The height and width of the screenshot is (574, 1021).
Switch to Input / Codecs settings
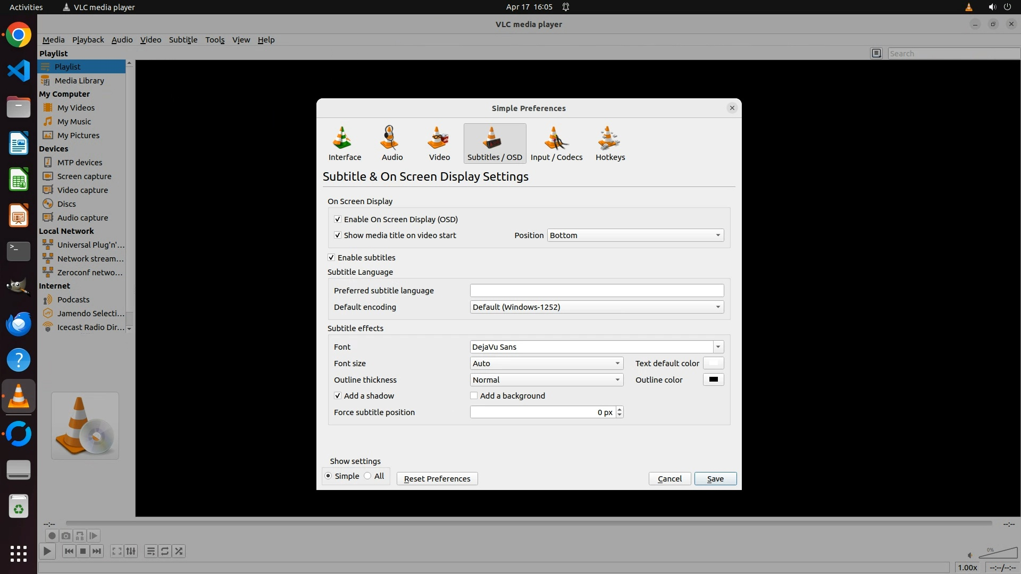pyautogui.click(x=556, y=143)
